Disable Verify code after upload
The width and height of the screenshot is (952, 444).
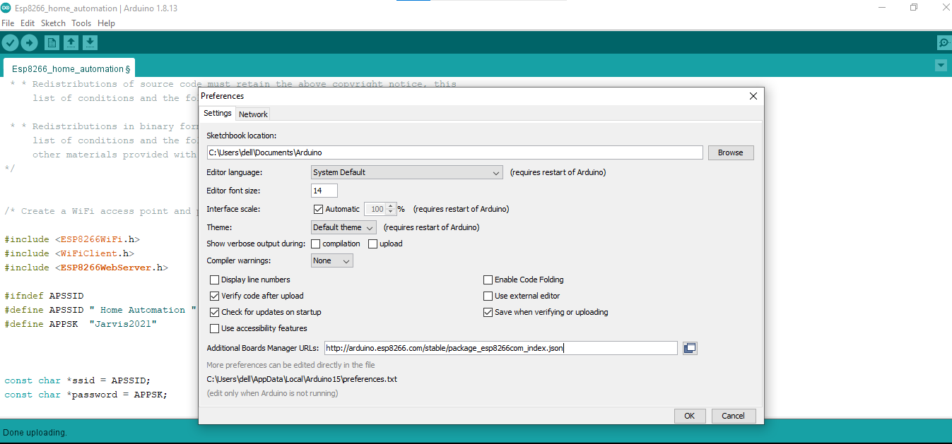coord(215,296)
